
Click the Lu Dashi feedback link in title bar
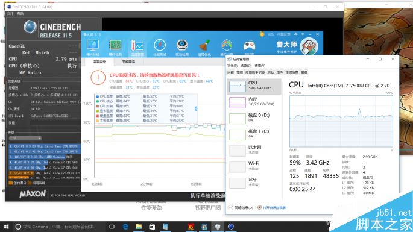coord(284,34)
